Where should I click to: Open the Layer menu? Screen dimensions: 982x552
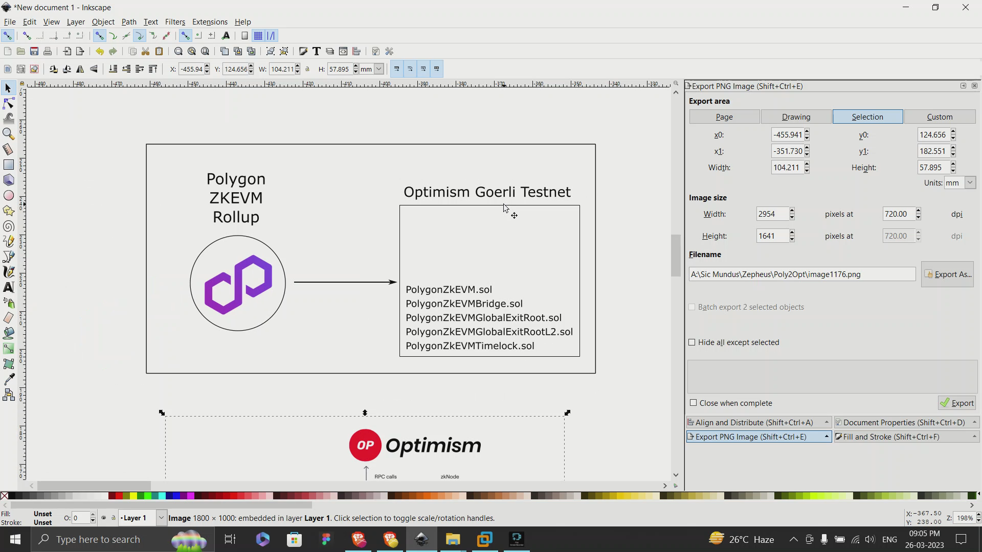[x=76, y=22]
